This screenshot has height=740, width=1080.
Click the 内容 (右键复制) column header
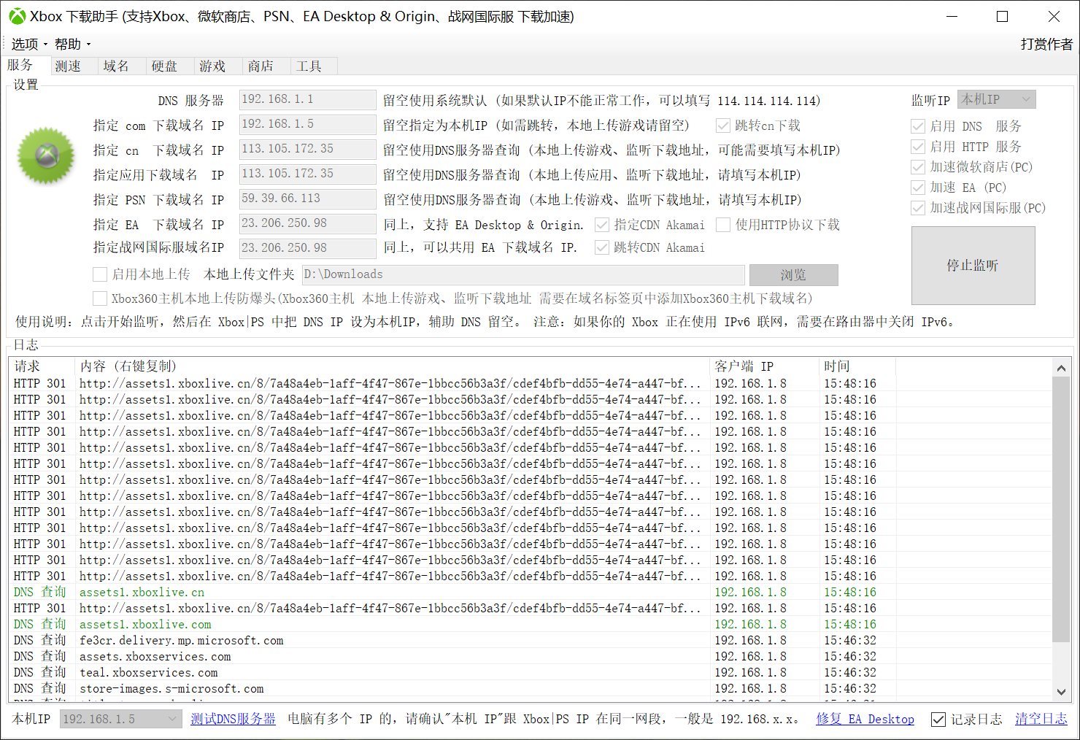coord(393,366)
